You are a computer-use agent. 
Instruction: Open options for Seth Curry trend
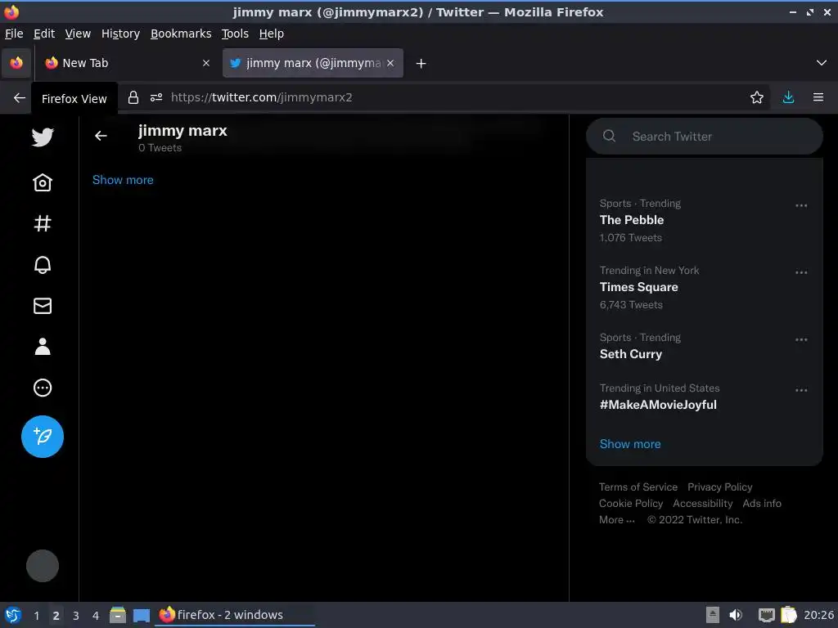[801, 339]
